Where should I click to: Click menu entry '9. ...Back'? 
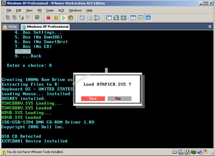tap(28, 56)
